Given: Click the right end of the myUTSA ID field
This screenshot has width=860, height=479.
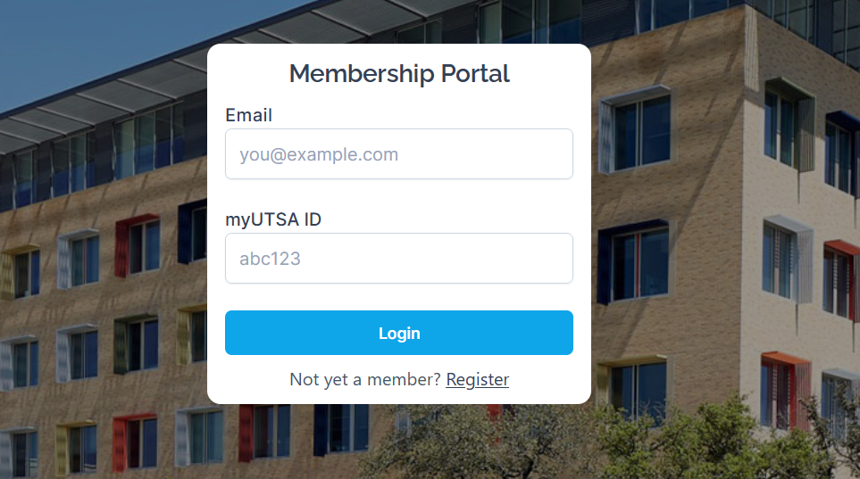Looking at the screenshot, I should click(x=558, y=259).
